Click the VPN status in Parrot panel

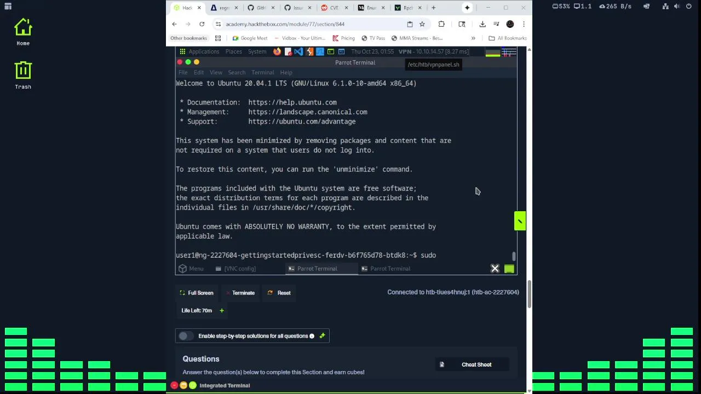433,51
